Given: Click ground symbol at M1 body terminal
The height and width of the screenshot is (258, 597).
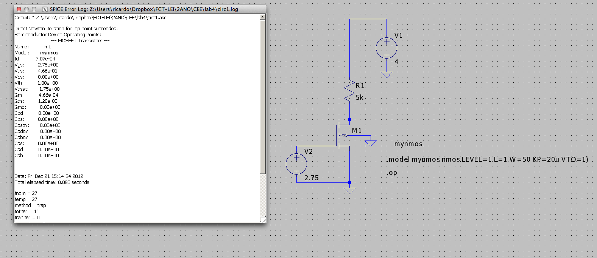Looking at the screenshot, I should point(370,143).
